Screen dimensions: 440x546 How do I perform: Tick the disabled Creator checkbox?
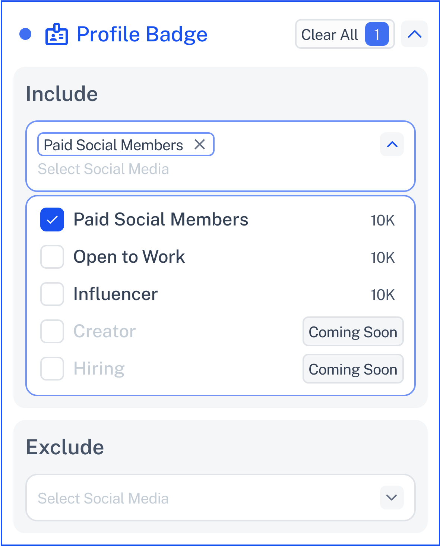pos(52,331)
